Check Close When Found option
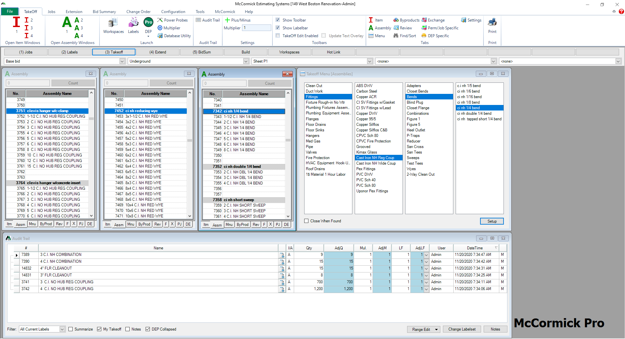The height and width of the screenshot is (339, 625). (306, 221)
